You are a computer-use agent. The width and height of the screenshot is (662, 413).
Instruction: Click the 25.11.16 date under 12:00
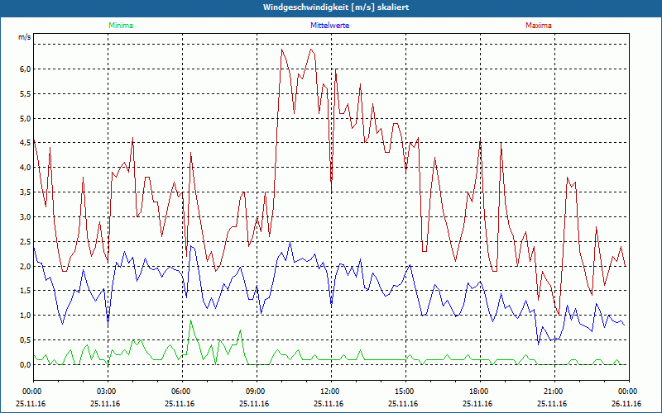[329, 404]
